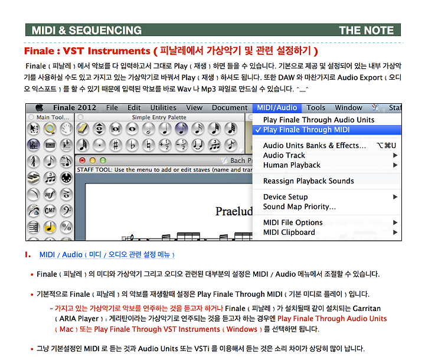
Task: Select the Repeat percent-sign tool
Action: [66, 227]
